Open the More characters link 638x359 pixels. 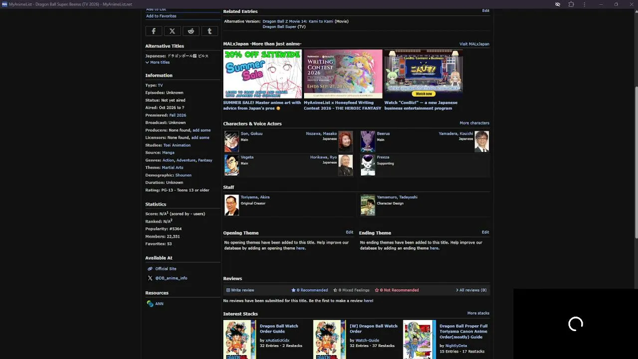click(475, 123)
